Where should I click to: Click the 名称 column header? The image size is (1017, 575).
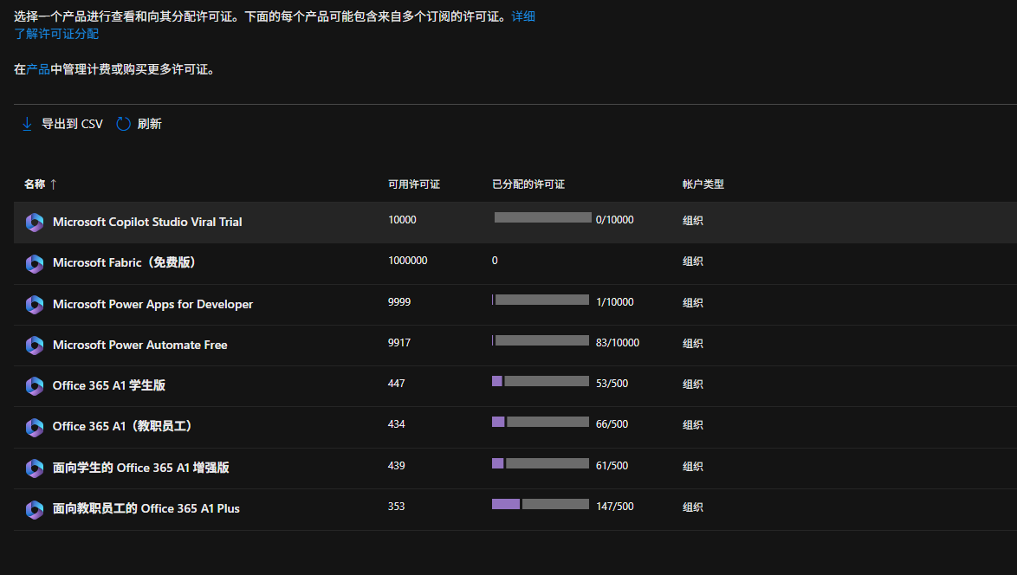[35, 184]
